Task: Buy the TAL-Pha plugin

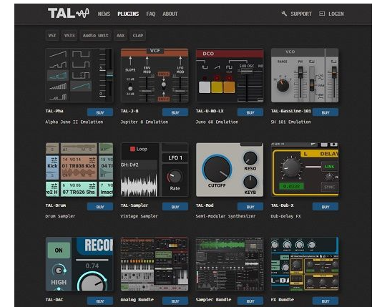Action: pos(100,112)
